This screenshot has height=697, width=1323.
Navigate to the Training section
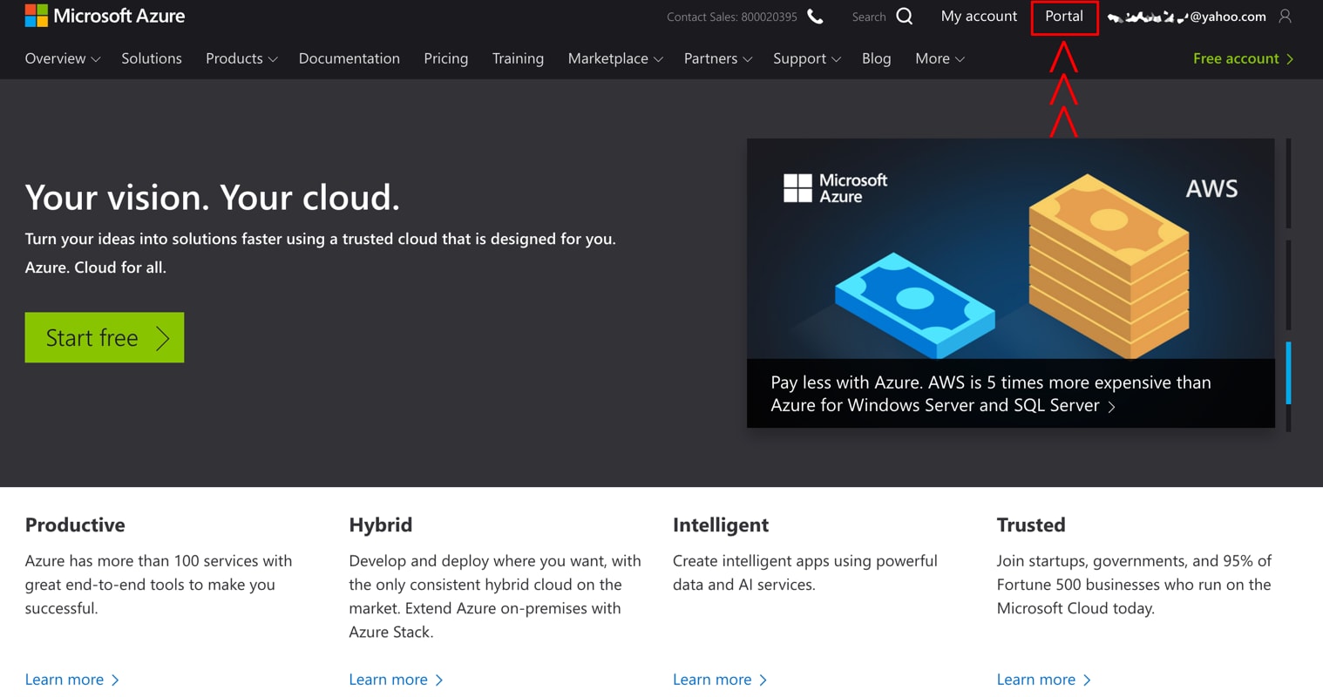pos(518,58)
